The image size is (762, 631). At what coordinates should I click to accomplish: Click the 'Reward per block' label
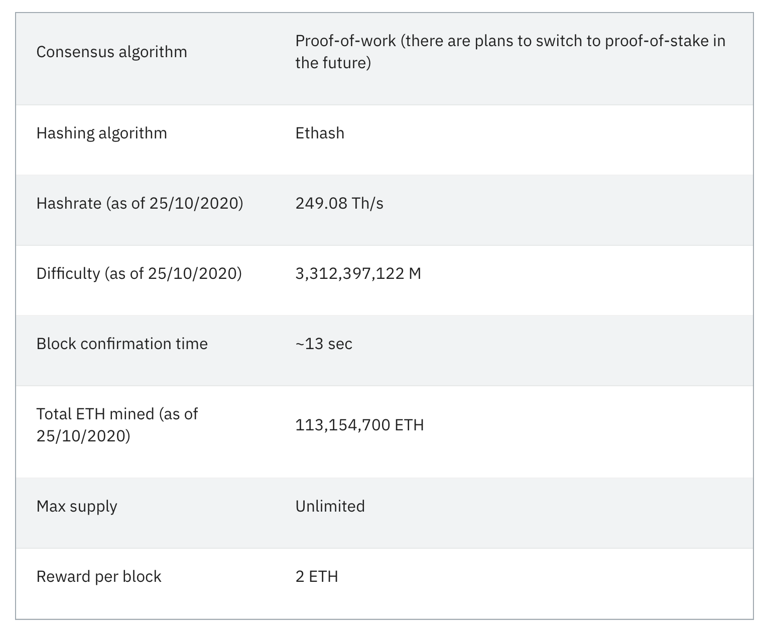pyautogui.click(x=99, y=576)
